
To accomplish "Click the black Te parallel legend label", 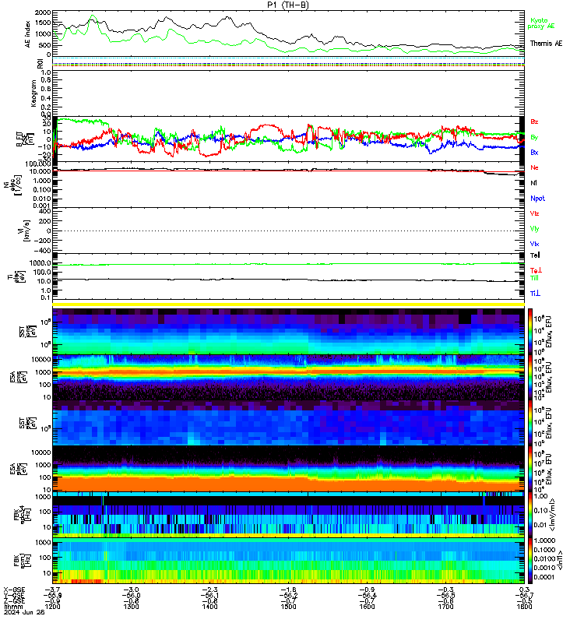I will coord(535,255).
